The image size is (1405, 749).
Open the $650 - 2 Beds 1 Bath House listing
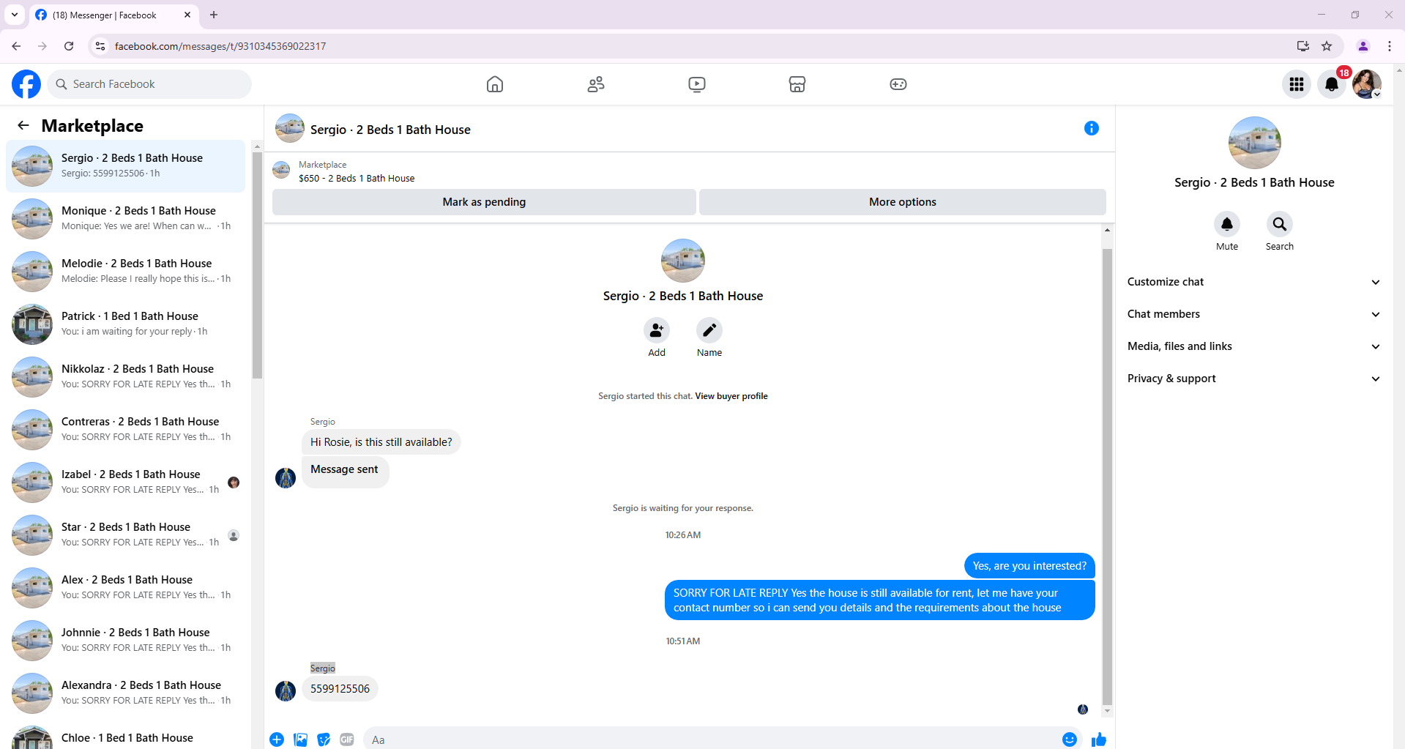(357, 179)
